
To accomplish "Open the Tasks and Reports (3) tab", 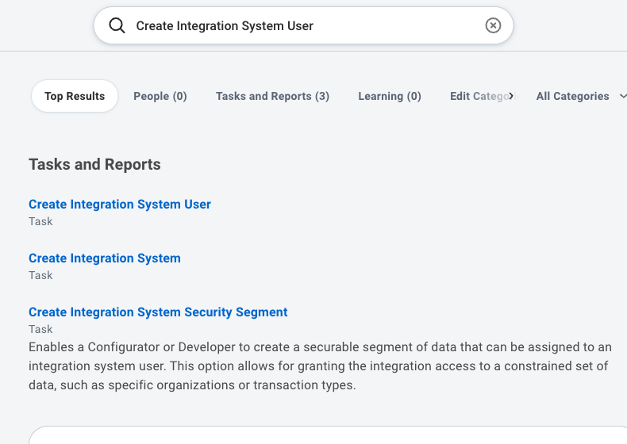I will coord(272,96).
